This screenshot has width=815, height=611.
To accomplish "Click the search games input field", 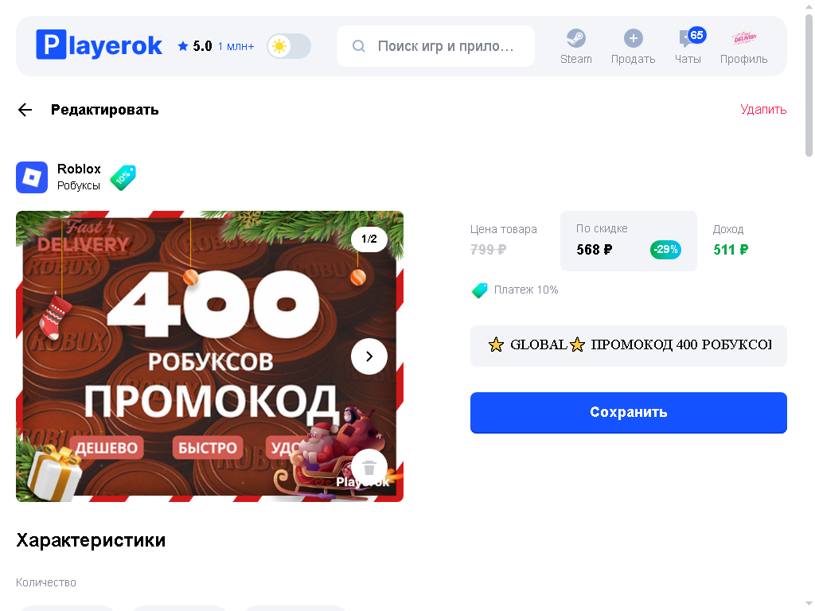I will click(435, 46).
